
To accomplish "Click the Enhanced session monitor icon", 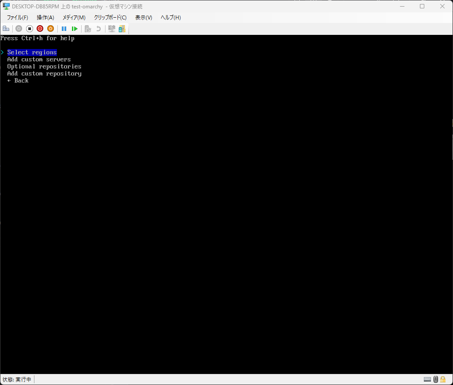I will pos(112,29).
